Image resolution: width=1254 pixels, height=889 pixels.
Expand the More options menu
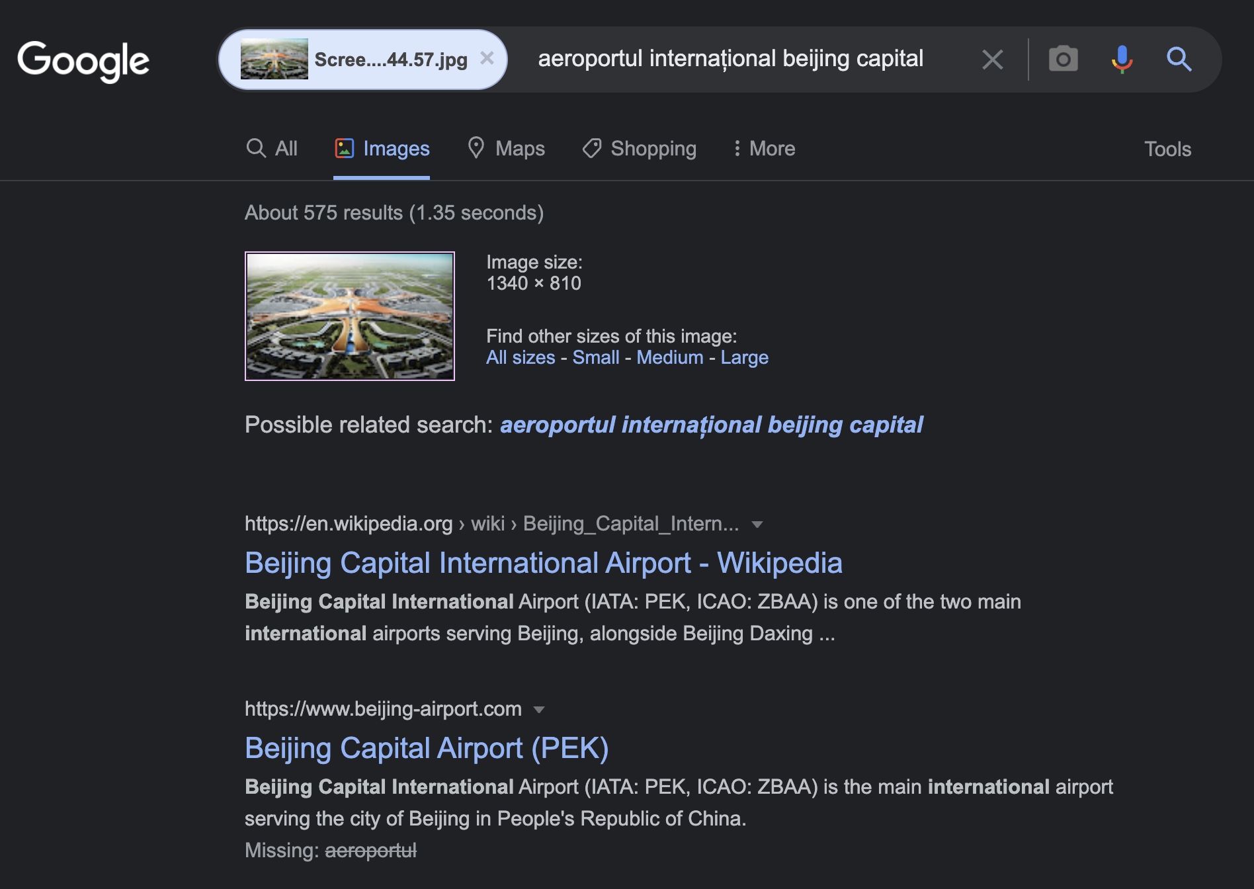pyautogui.click(x=764, y=148)
